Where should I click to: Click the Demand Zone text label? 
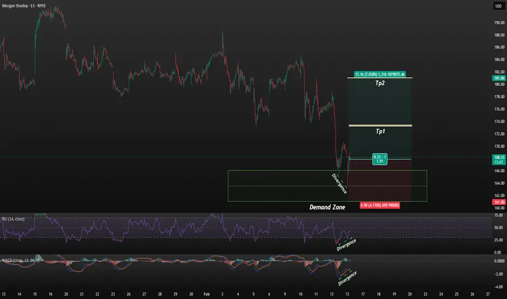tap(327, 207)
